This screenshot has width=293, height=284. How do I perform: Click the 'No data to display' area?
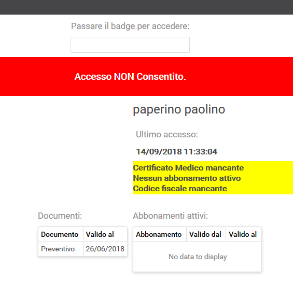[198, 257]
